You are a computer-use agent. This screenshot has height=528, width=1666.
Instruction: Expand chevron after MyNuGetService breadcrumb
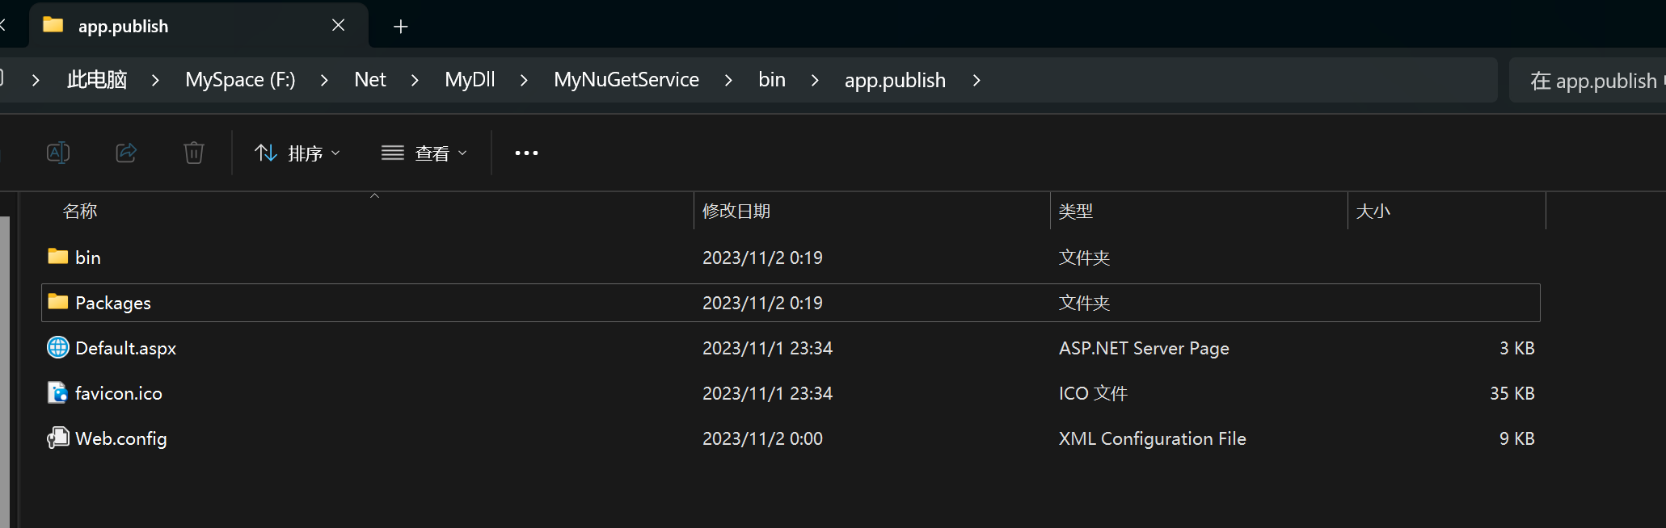pyautogui.click(x=728, y=80)
